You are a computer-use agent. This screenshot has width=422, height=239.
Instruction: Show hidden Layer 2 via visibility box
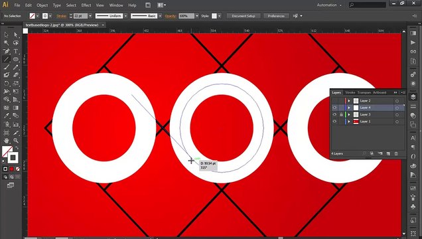[x=334, y=101]
